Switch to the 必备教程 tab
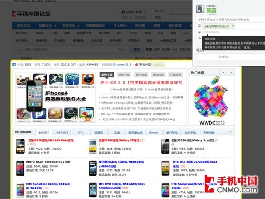265x199 pixels. tap(175, 75)
